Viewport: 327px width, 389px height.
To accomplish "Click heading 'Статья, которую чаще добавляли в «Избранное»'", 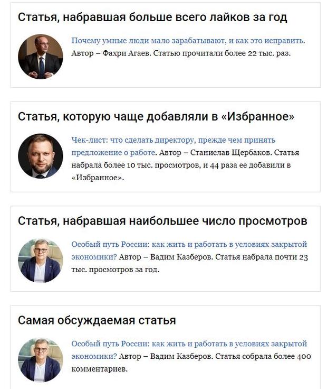I will pyautogui.click(x=156, y=117).
